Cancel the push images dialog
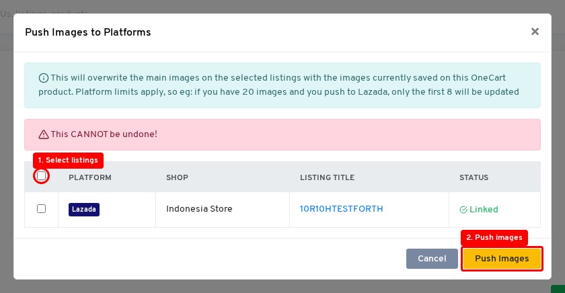The height and width of the screenshot is (293, 565). pyautogui.click(x=432, y=259)
